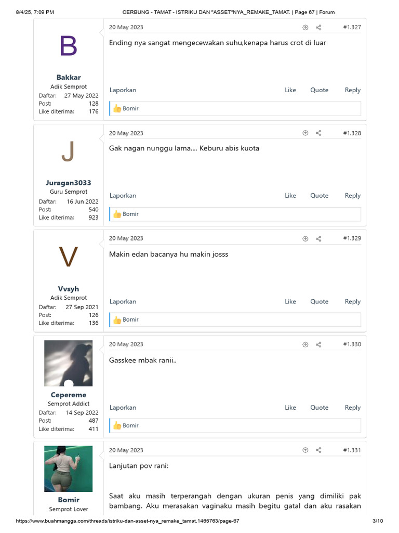399x533 pixels.
Task: Click thumbs-up reaction icon under Vvsyh's post
Action: point(117,320)
